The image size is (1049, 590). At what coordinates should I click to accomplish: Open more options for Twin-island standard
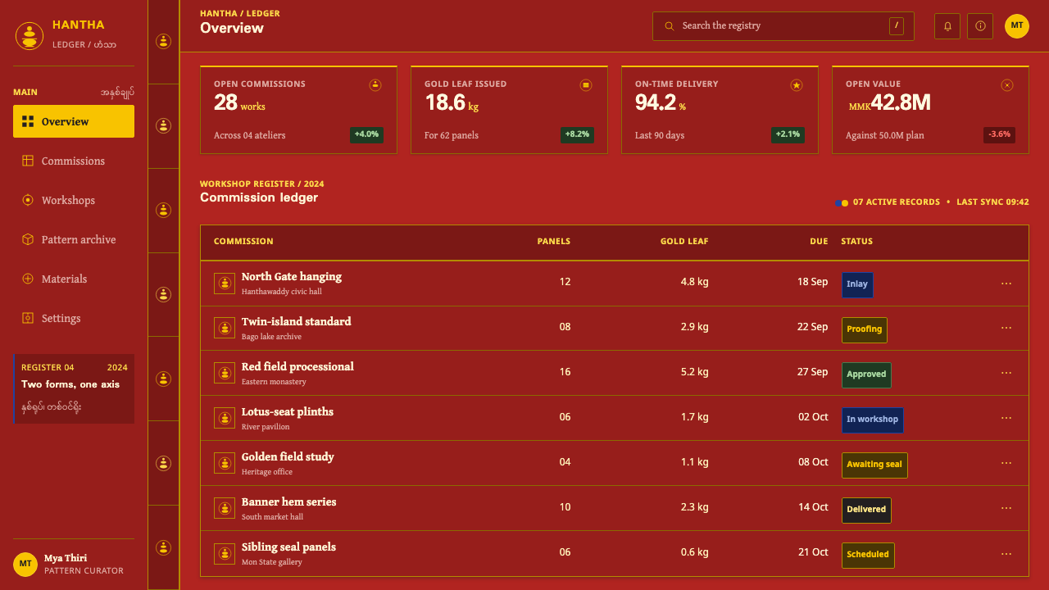(1006, 328)
